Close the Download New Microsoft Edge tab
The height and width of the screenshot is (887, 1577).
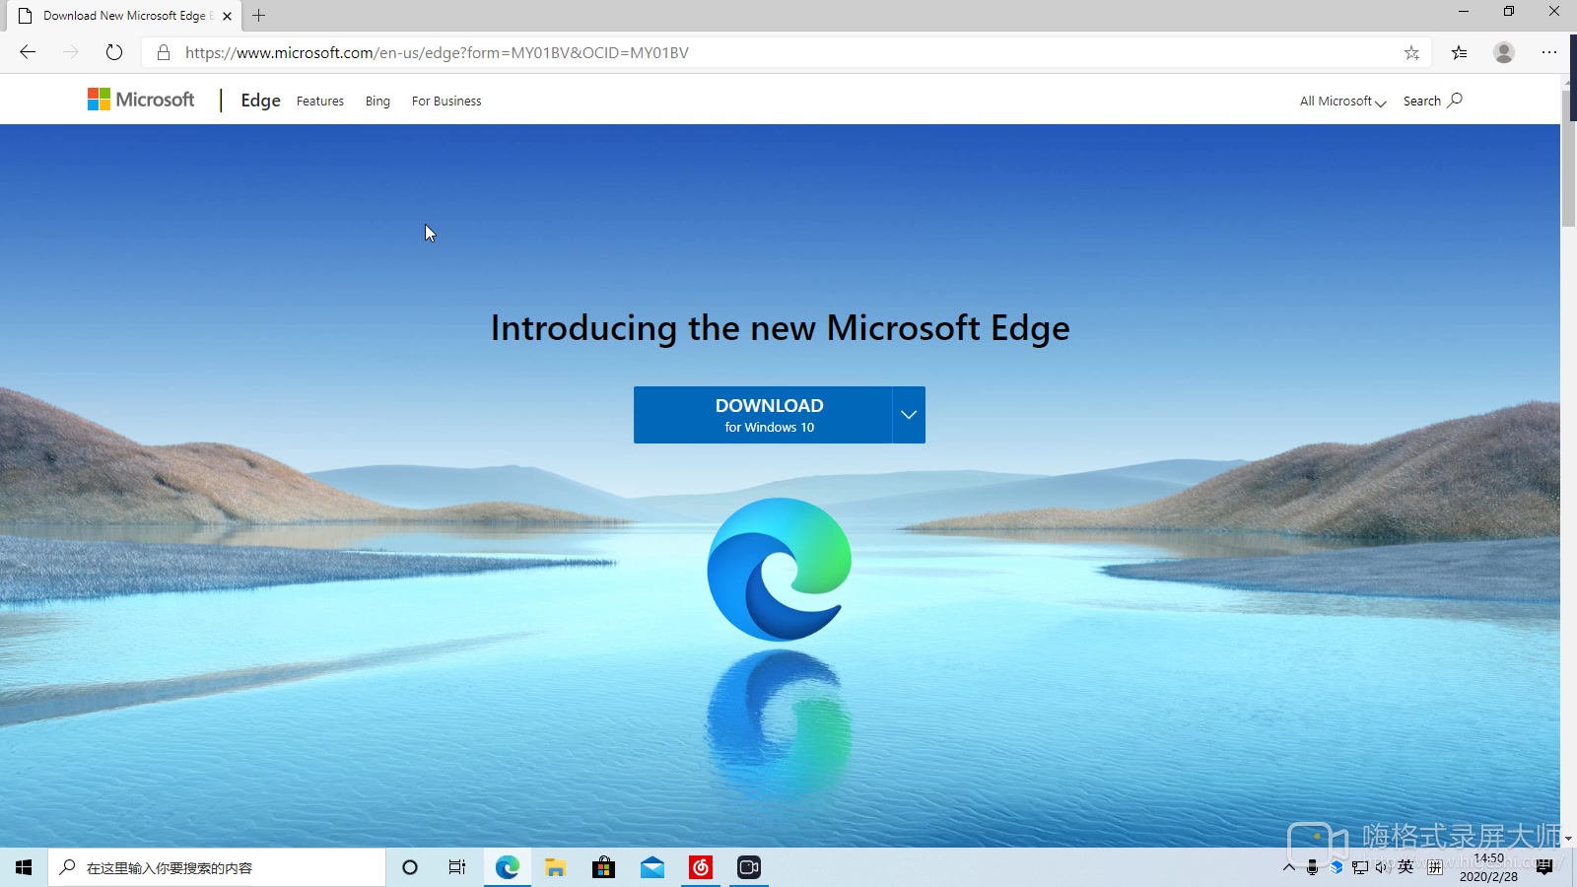(x=228, y=16)
